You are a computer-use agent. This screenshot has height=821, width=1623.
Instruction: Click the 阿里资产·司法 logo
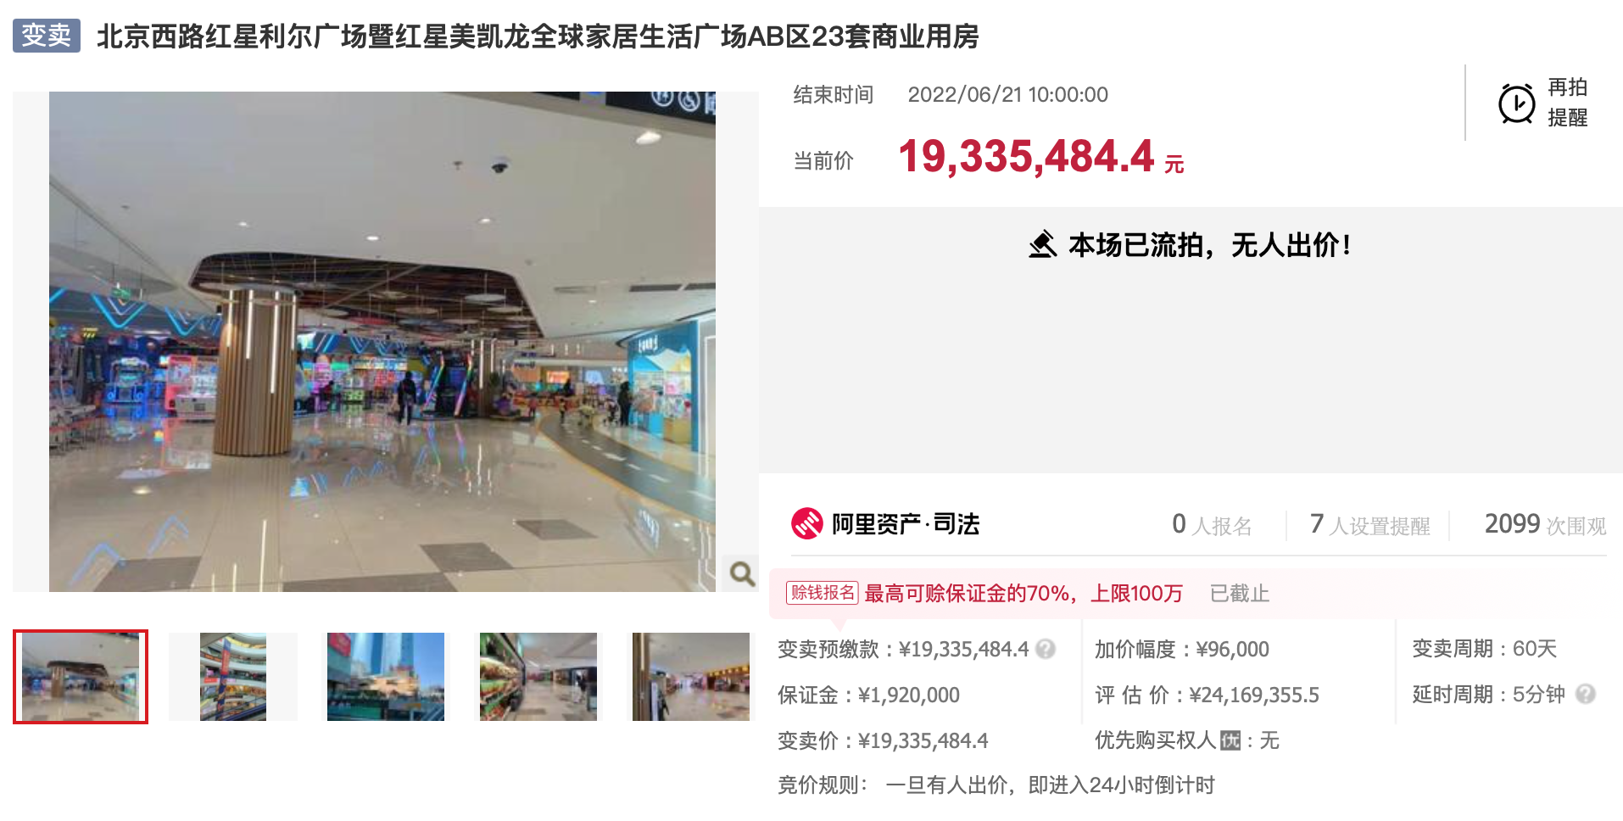(x=885, y=524)
